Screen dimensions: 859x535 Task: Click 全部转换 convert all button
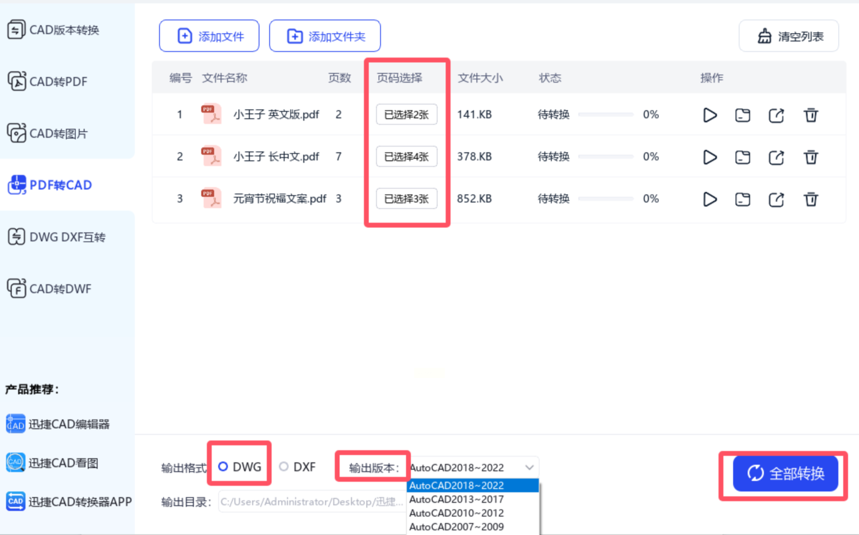coord(785,473)
